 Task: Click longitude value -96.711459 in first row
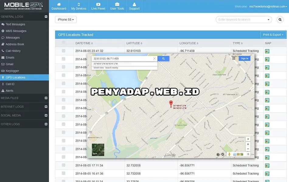pyautogui.click(x=187, y=51)
